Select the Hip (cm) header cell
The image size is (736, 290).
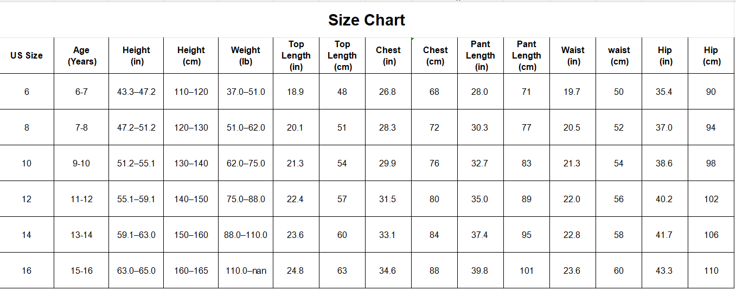point(711,55)
